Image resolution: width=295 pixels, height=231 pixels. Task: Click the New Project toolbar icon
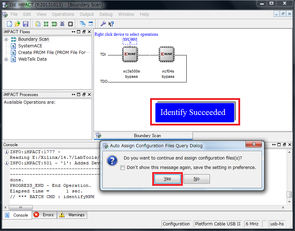tap(9, 24)
